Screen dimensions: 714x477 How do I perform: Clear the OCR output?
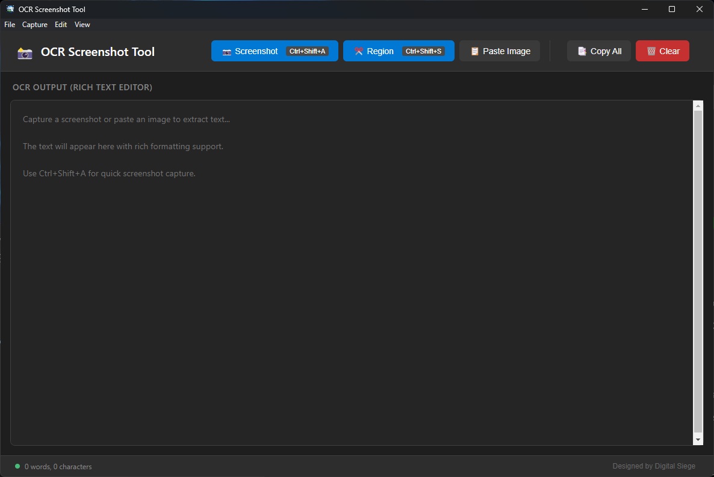(662, 51)
